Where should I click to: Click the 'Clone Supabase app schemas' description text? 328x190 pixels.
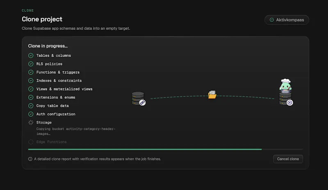[76, 28]
